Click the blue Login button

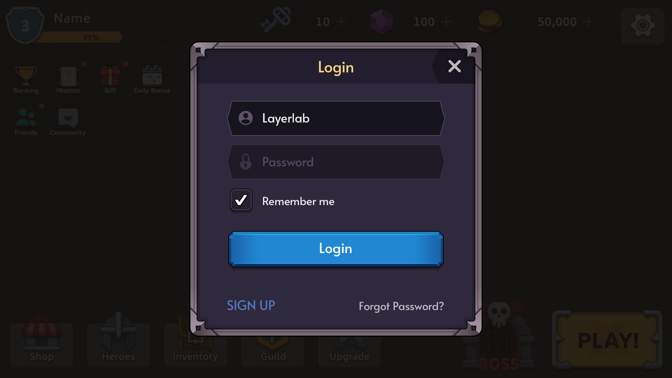click(x=336, y=249)
